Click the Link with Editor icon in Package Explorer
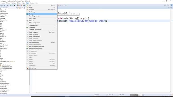173x97 pixels. coord(19,8)
